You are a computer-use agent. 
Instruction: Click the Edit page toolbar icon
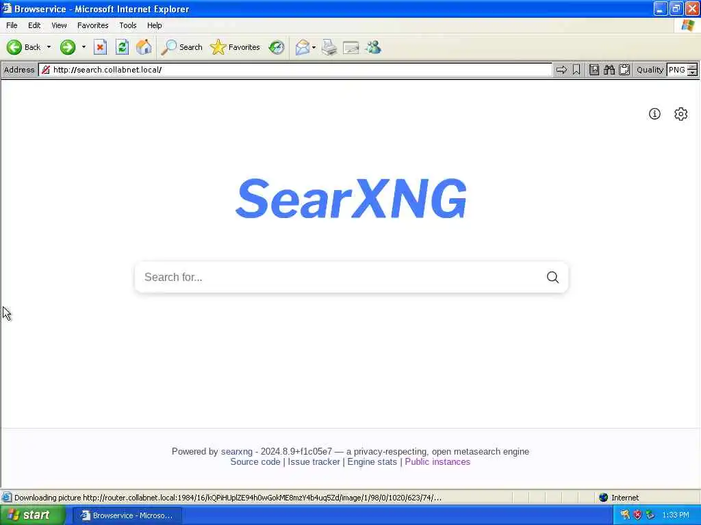click(x=351, y=47)
